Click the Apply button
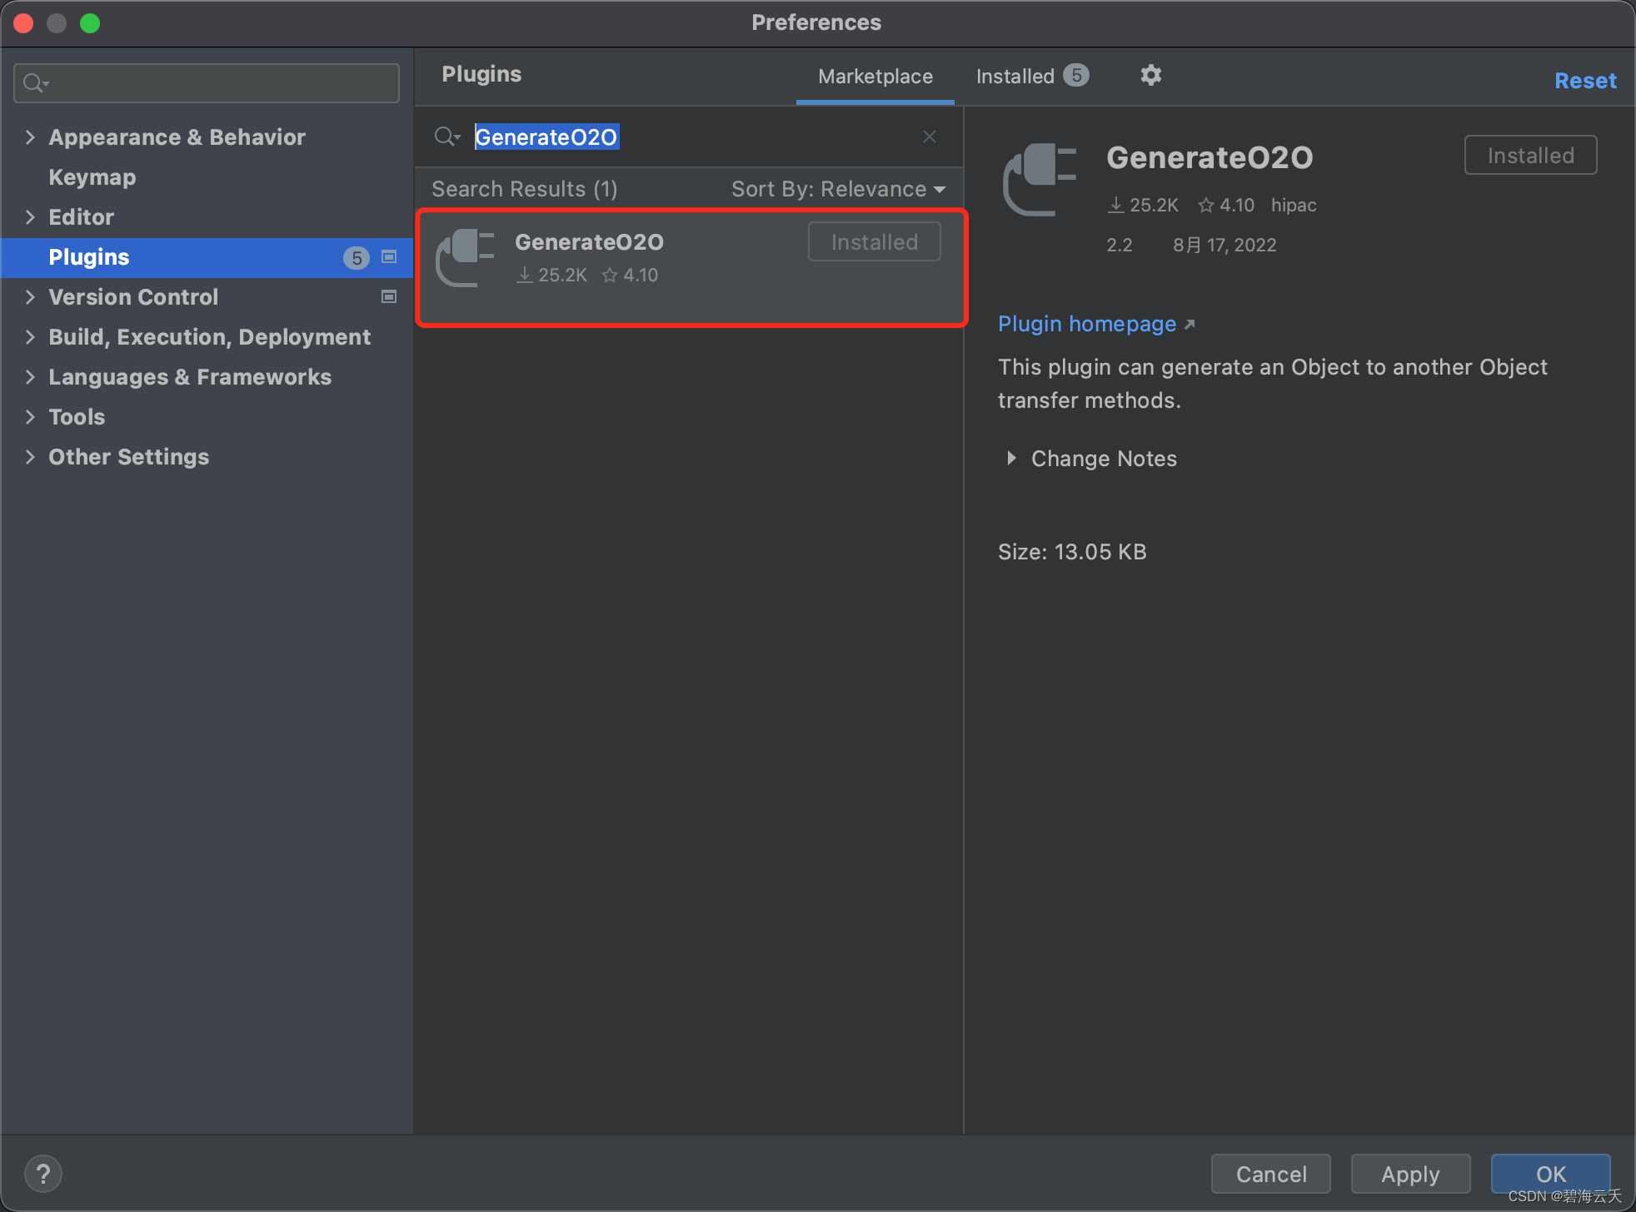This screenshot has height=1212, width=1636. pyautogui.click(x=1409, y=1174)
